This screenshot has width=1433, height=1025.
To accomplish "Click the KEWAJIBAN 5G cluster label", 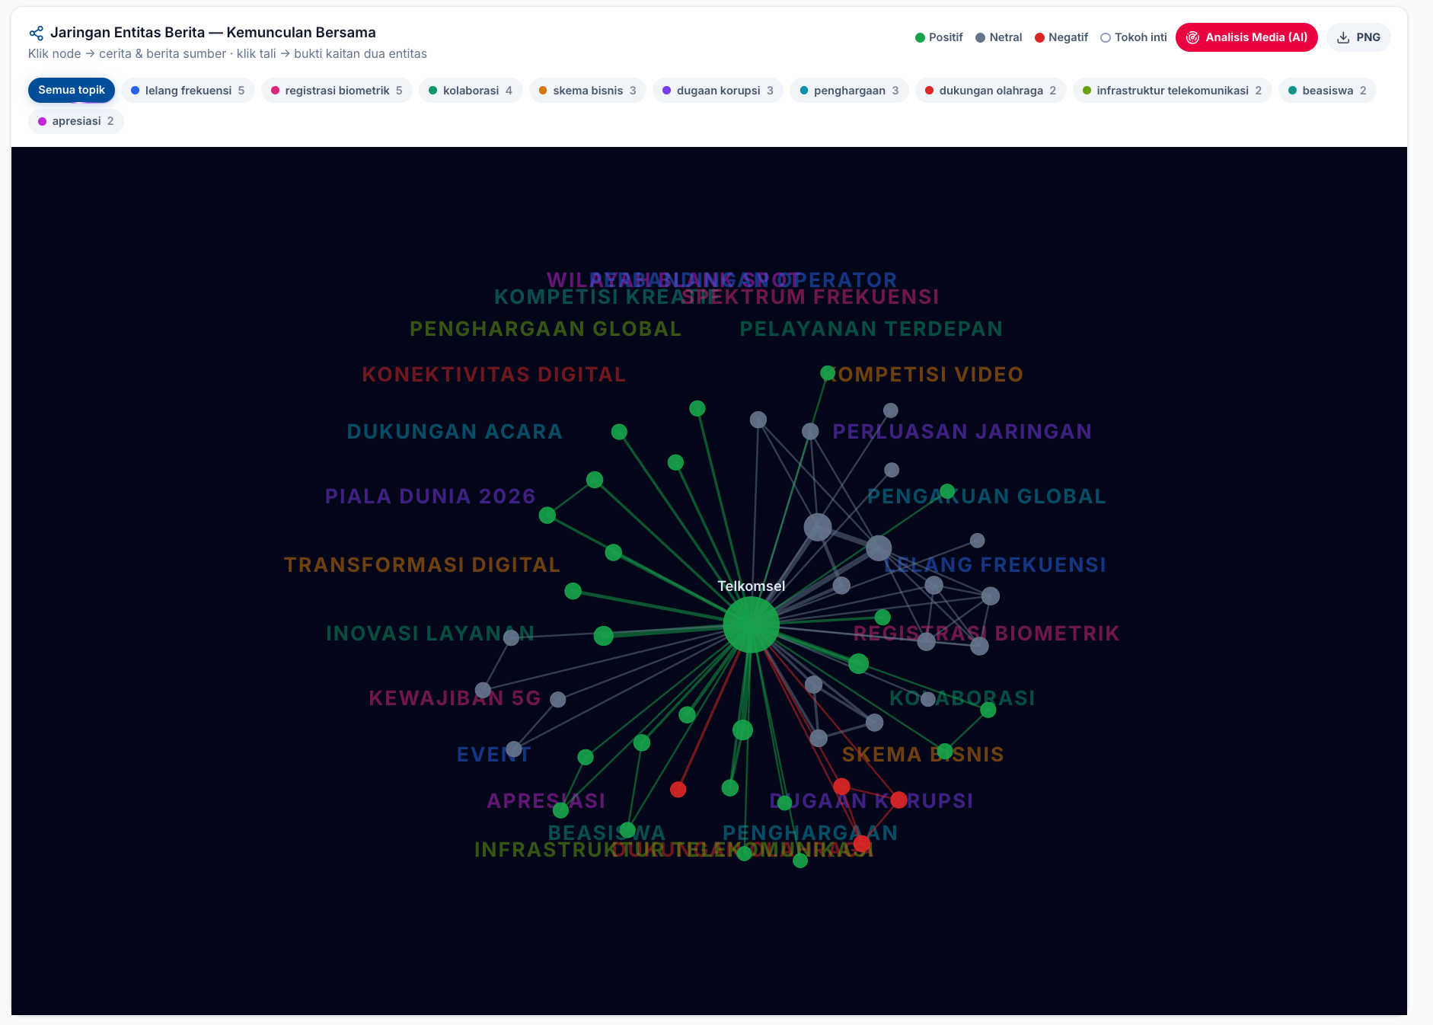I will 455,698.
